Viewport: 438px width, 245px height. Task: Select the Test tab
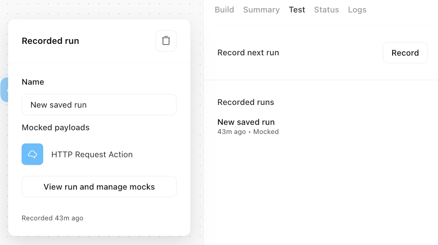(297, 10)
